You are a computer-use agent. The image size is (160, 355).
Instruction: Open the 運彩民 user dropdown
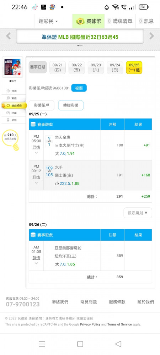[x=48, y=21]
